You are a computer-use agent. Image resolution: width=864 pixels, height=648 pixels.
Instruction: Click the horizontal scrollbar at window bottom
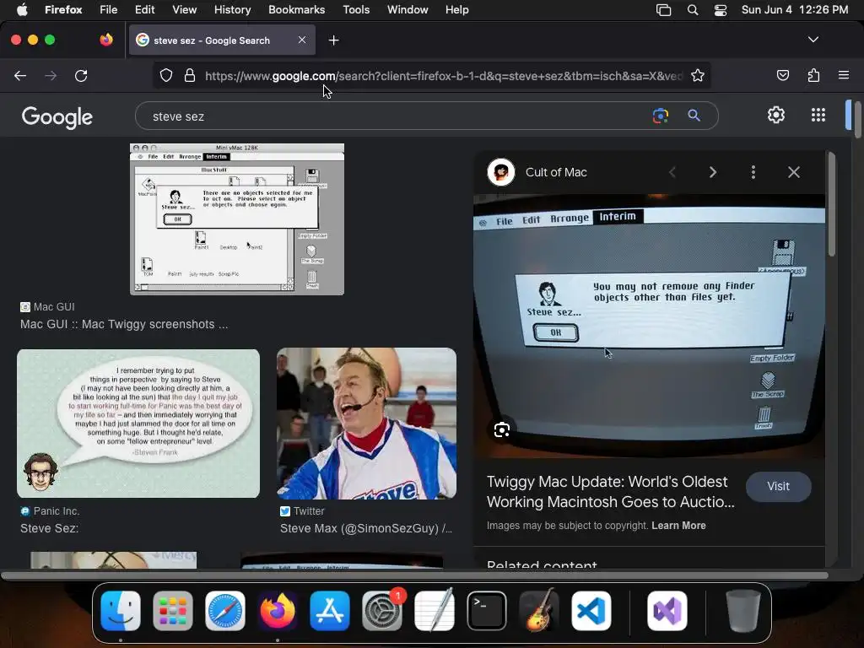click(x=415, y=575)
